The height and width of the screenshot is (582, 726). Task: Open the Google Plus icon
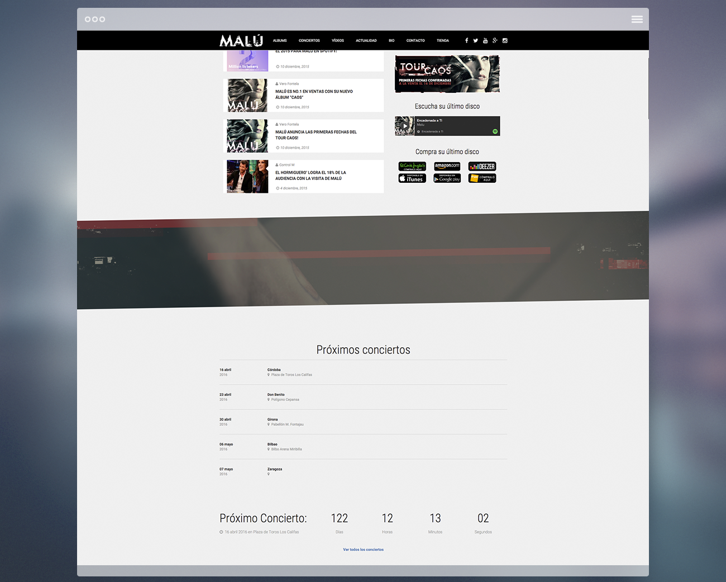point(495,40)
